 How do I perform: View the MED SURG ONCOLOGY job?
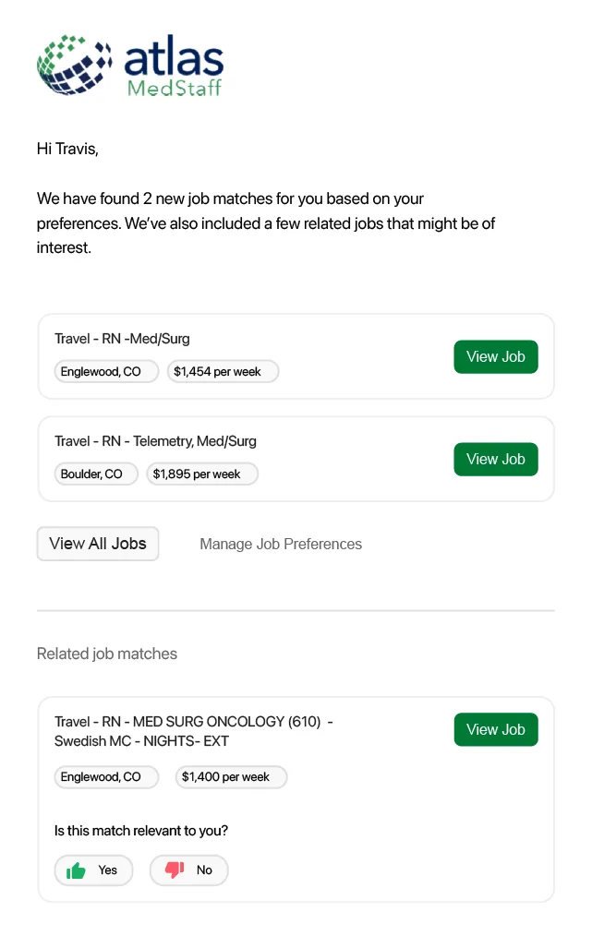496,729
